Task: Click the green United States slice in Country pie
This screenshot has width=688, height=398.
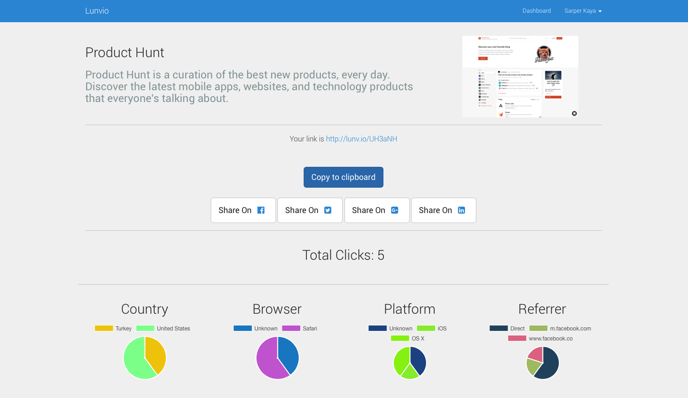Action: click(x=134, y=360)
